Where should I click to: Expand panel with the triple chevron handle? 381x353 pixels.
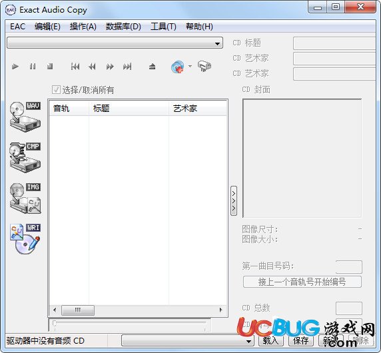point(234,200)
